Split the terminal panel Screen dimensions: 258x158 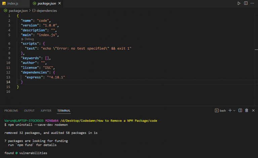click(x=240, y=110)
